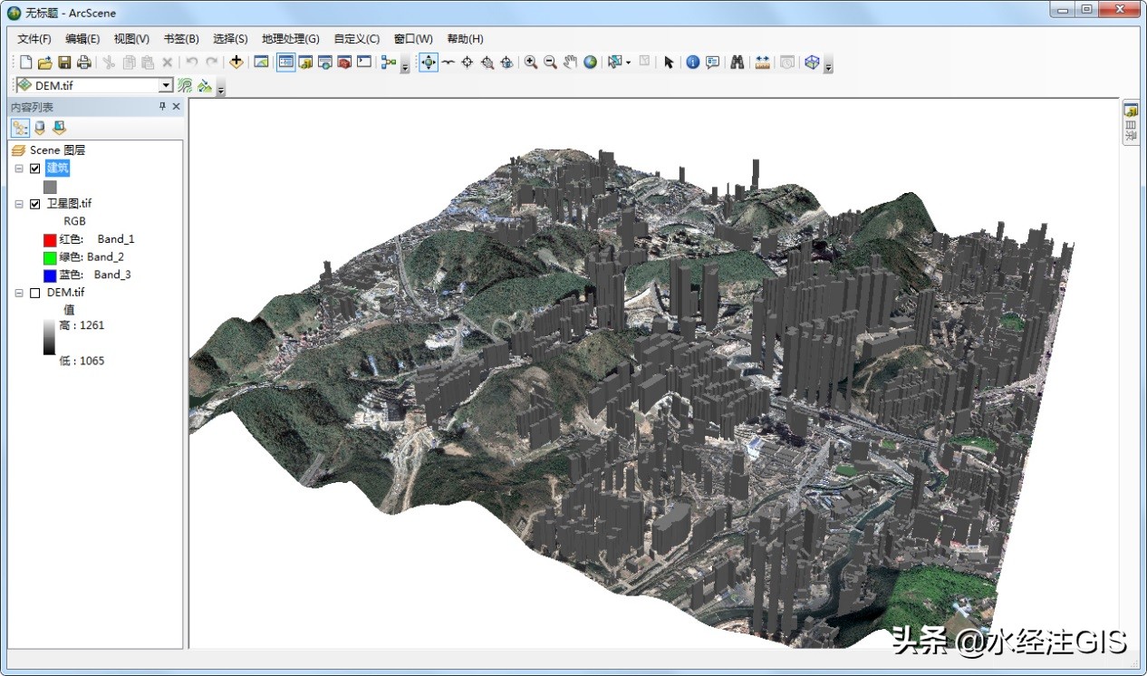Open the 地理处理(G) menu
This screenshot has height=676, width=1147.
click(290, 39)
